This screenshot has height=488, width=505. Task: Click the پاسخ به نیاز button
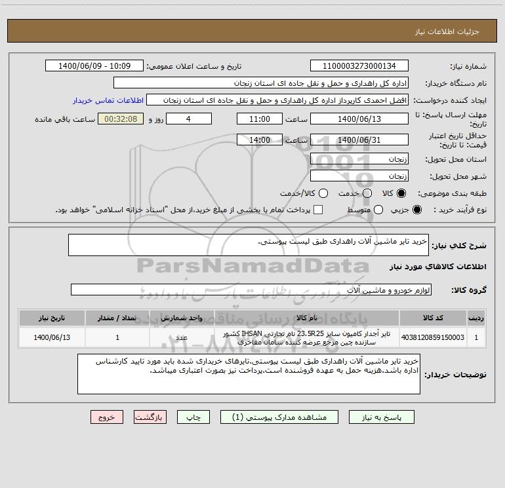(x=381, y=417)
